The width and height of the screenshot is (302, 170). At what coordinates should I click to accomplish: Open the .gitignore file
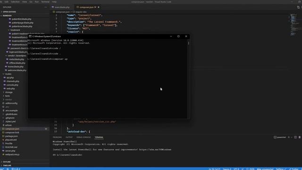(x=10, y=118)
